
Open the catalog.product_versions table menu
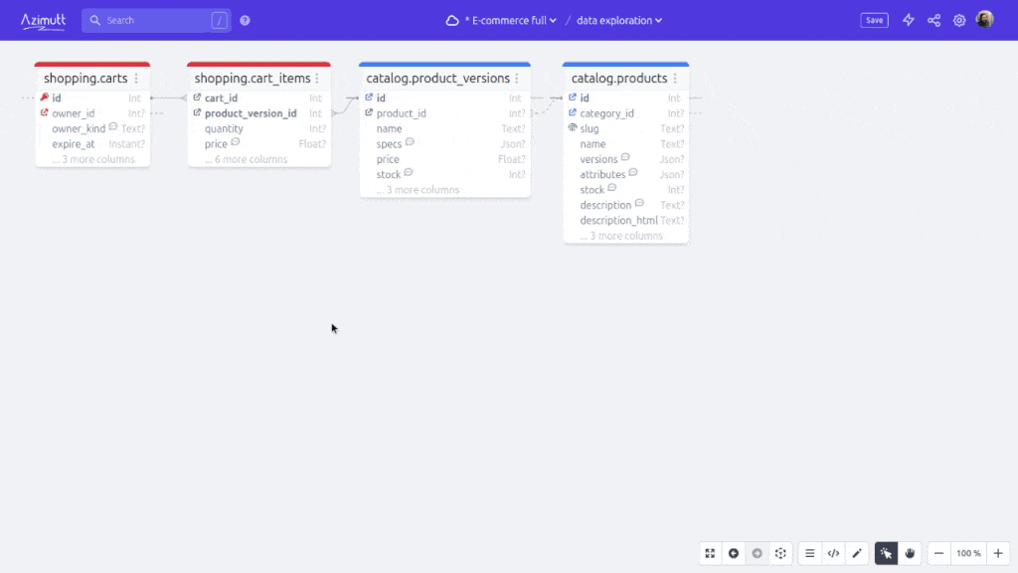click(x=517, y=78)
